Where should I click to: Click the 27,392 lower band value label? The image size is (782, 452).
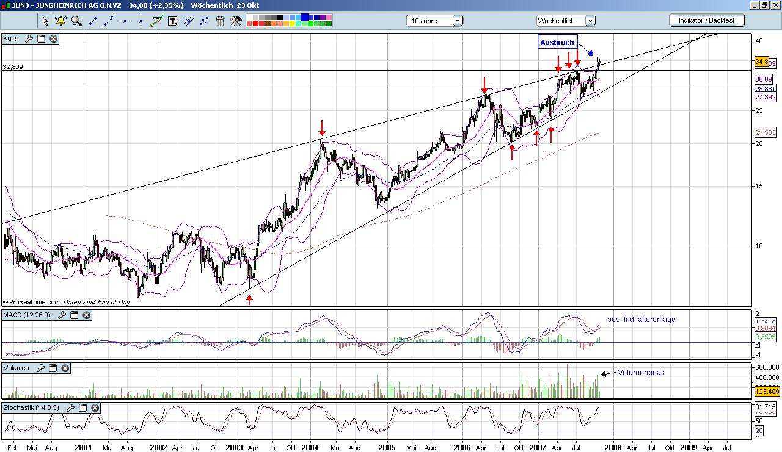[x=766, y=98]
